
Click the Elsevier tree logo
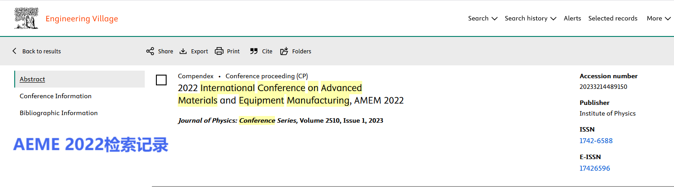point(26,18)
